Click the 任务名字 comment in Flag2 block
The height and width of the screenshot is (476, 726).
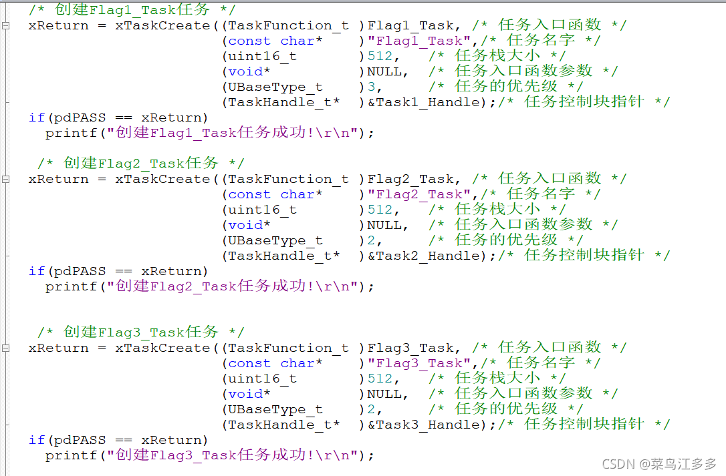point(540,194)
